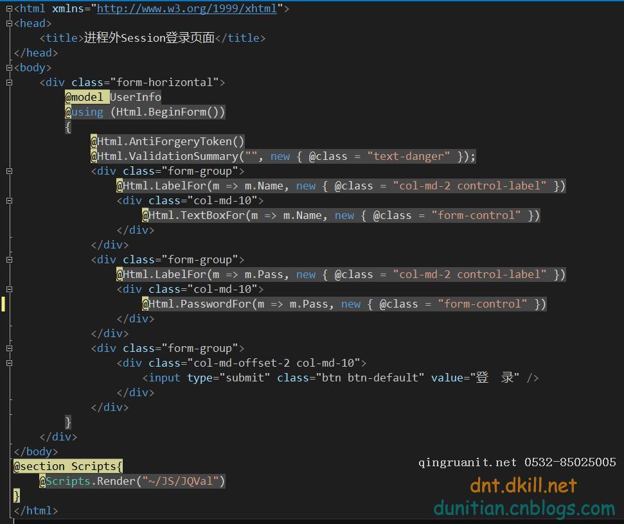Collapse the form-group div containing m.Pass label

click(x=10, y=260)
